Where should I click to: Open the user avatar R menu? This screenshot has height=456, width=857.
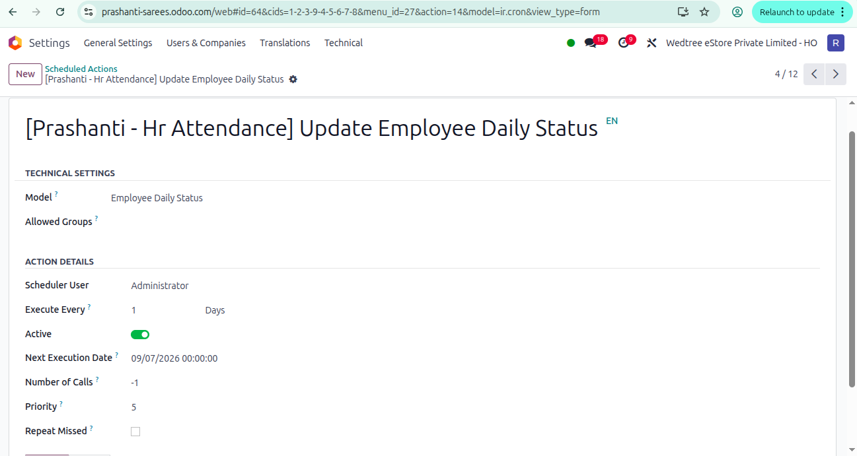[x=836, y=43]
